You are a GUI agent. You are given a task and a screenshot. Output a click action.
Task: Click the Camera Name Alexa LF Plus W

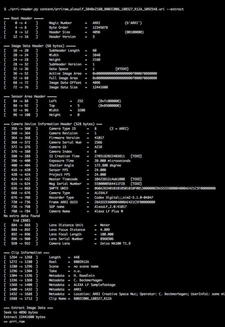(x=109, y=211)
